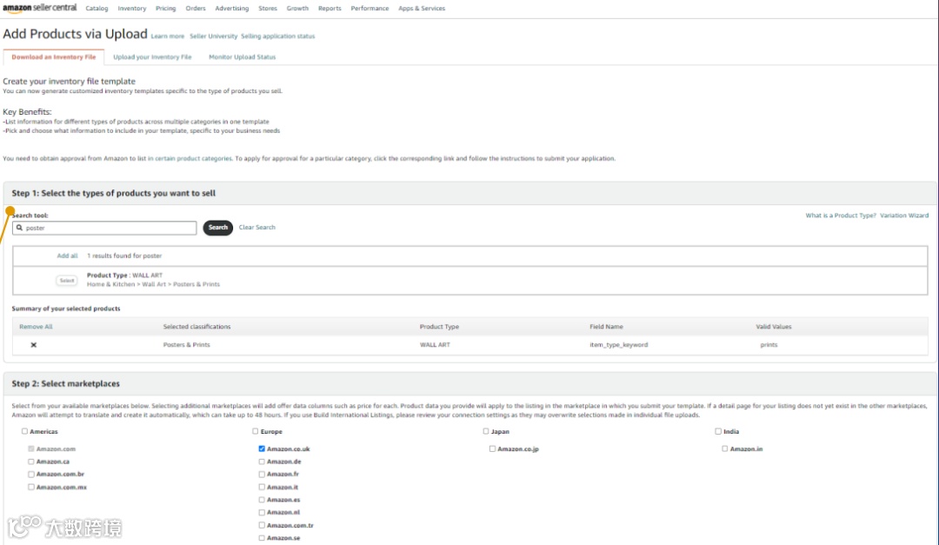Open the certain product categories link
Image resolution: width=939 pixels, height=545 pixels.
190,159
